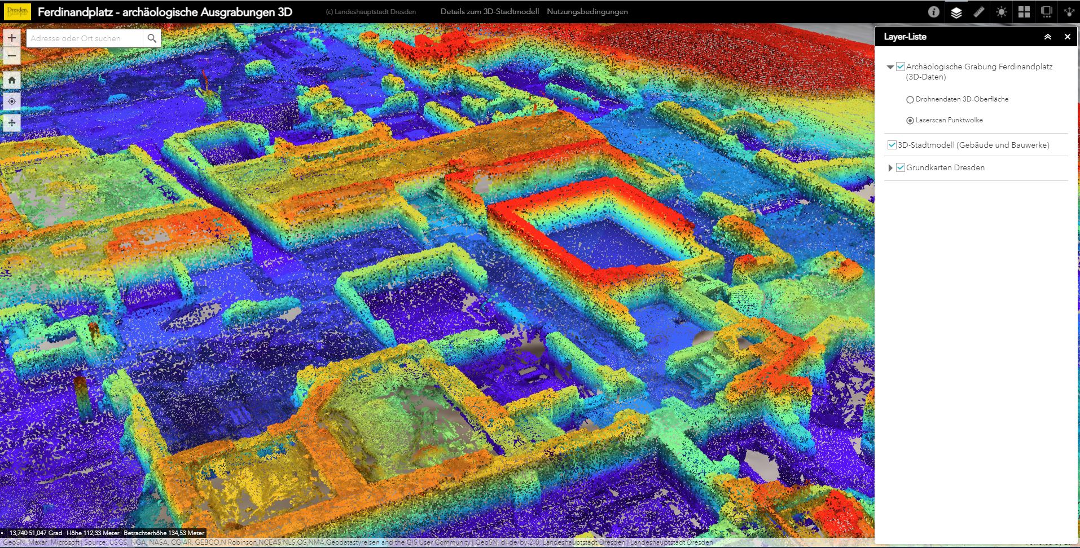Uncheck Archäologische Grabung Ferdinandplatz layer
This screenshot has height=548, width=1080.
pyautogui.click(x=901, y=67)
